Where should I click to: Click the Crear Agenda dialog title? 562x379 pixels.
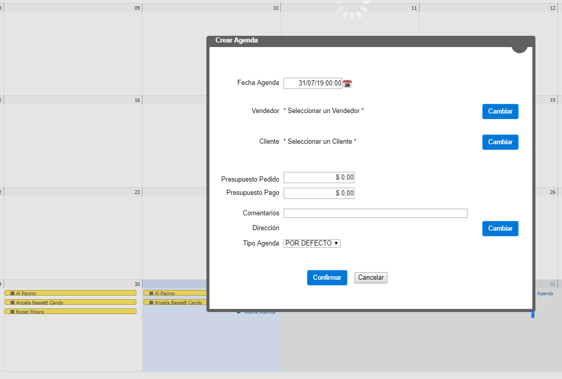point(237,40)
